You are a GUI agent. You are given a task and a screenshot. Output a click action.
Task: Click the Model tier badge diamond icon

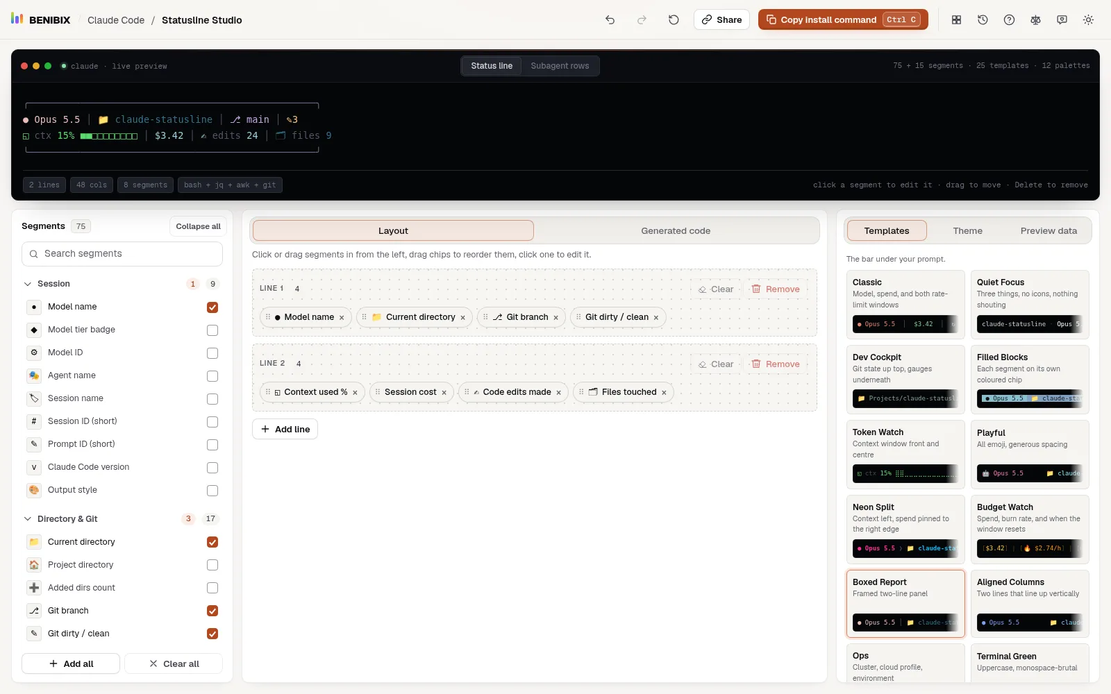click(34, 330)
